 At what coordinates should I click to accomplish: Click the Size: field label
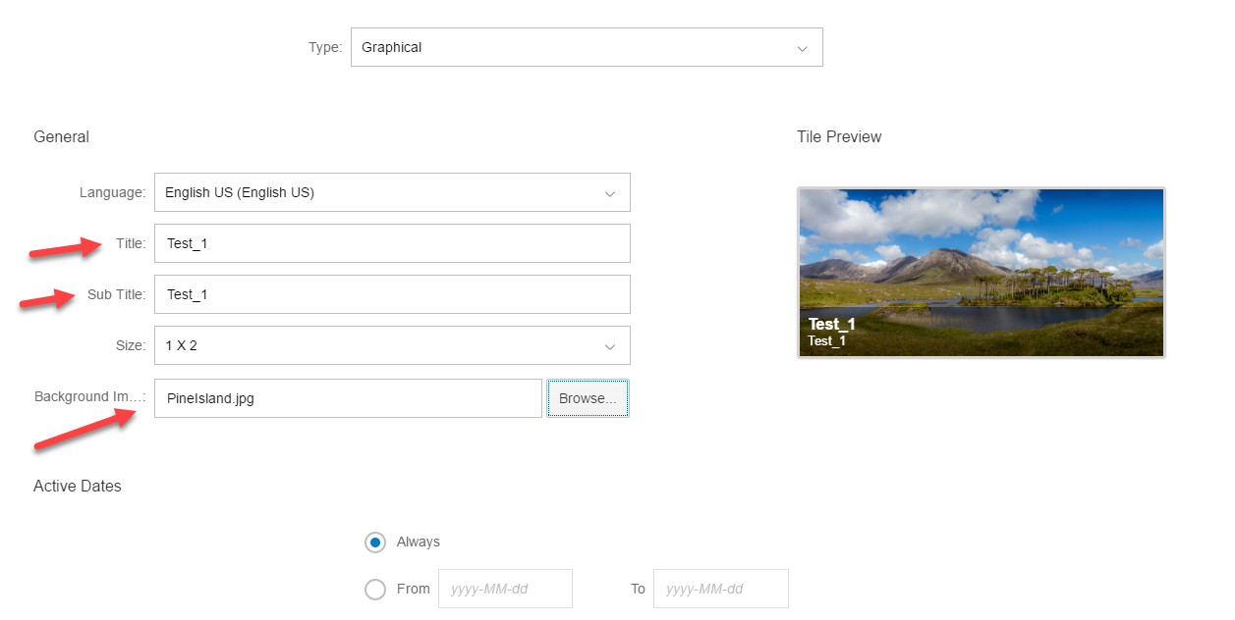coord(131,345)
